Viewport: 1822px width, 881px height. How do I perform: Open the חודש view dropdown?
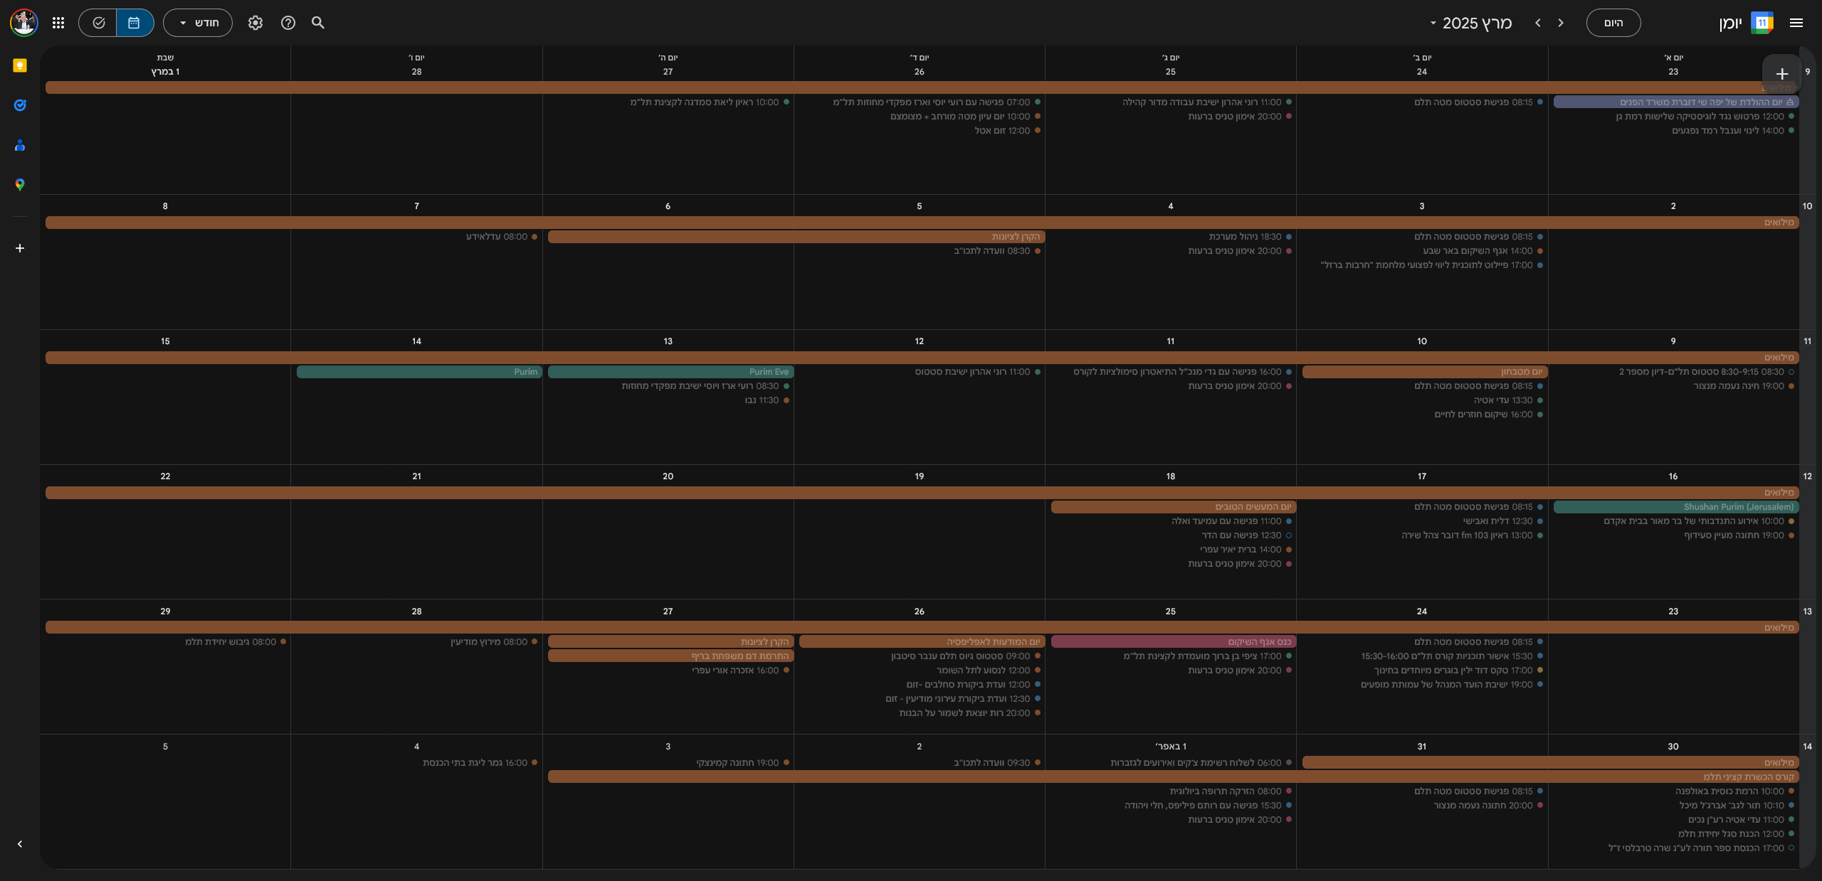[198, 23]
